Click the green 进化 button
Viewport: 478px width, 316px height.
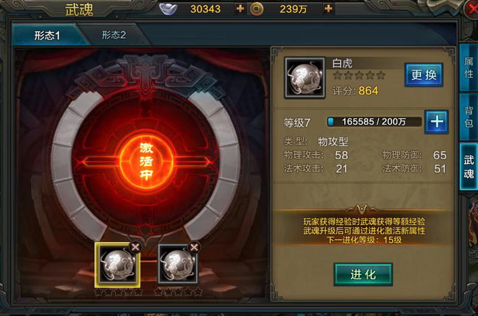click(x=363, y=275)
